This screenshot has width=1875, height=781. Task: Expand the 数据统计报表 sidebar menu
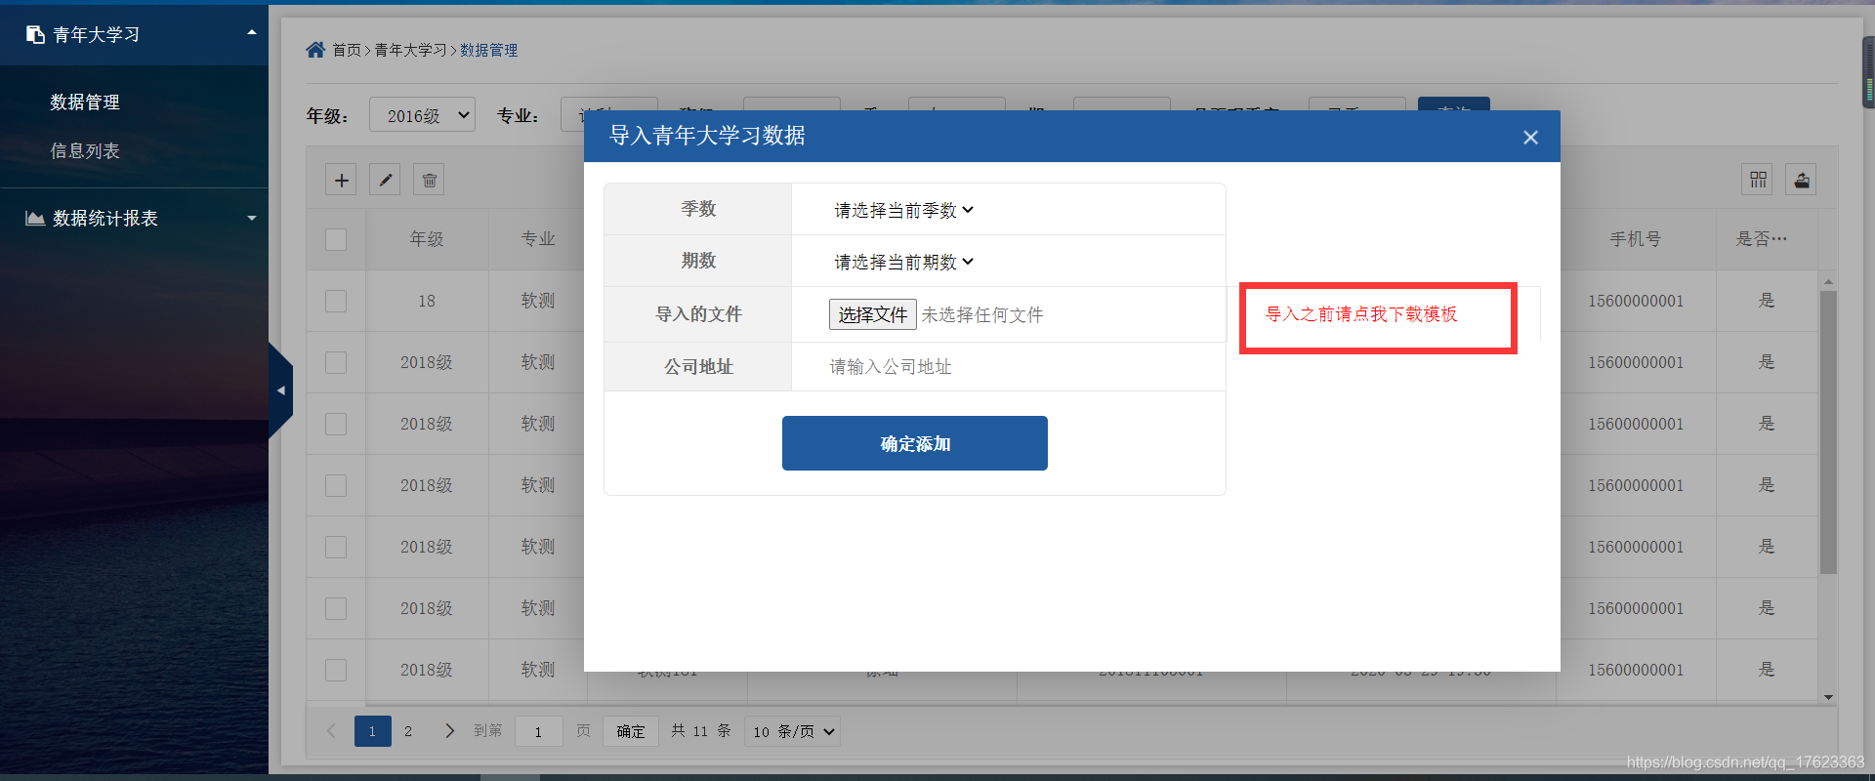pos(252,219)
